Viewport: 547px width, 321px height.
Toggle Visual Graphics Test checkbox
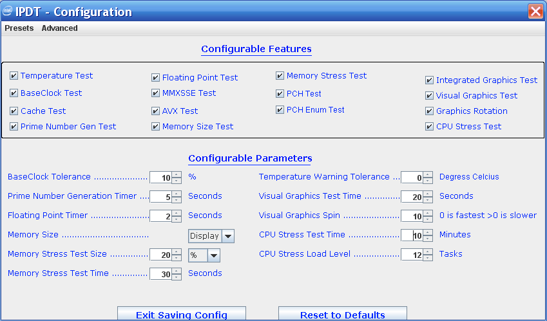click(x=430, y=96)
